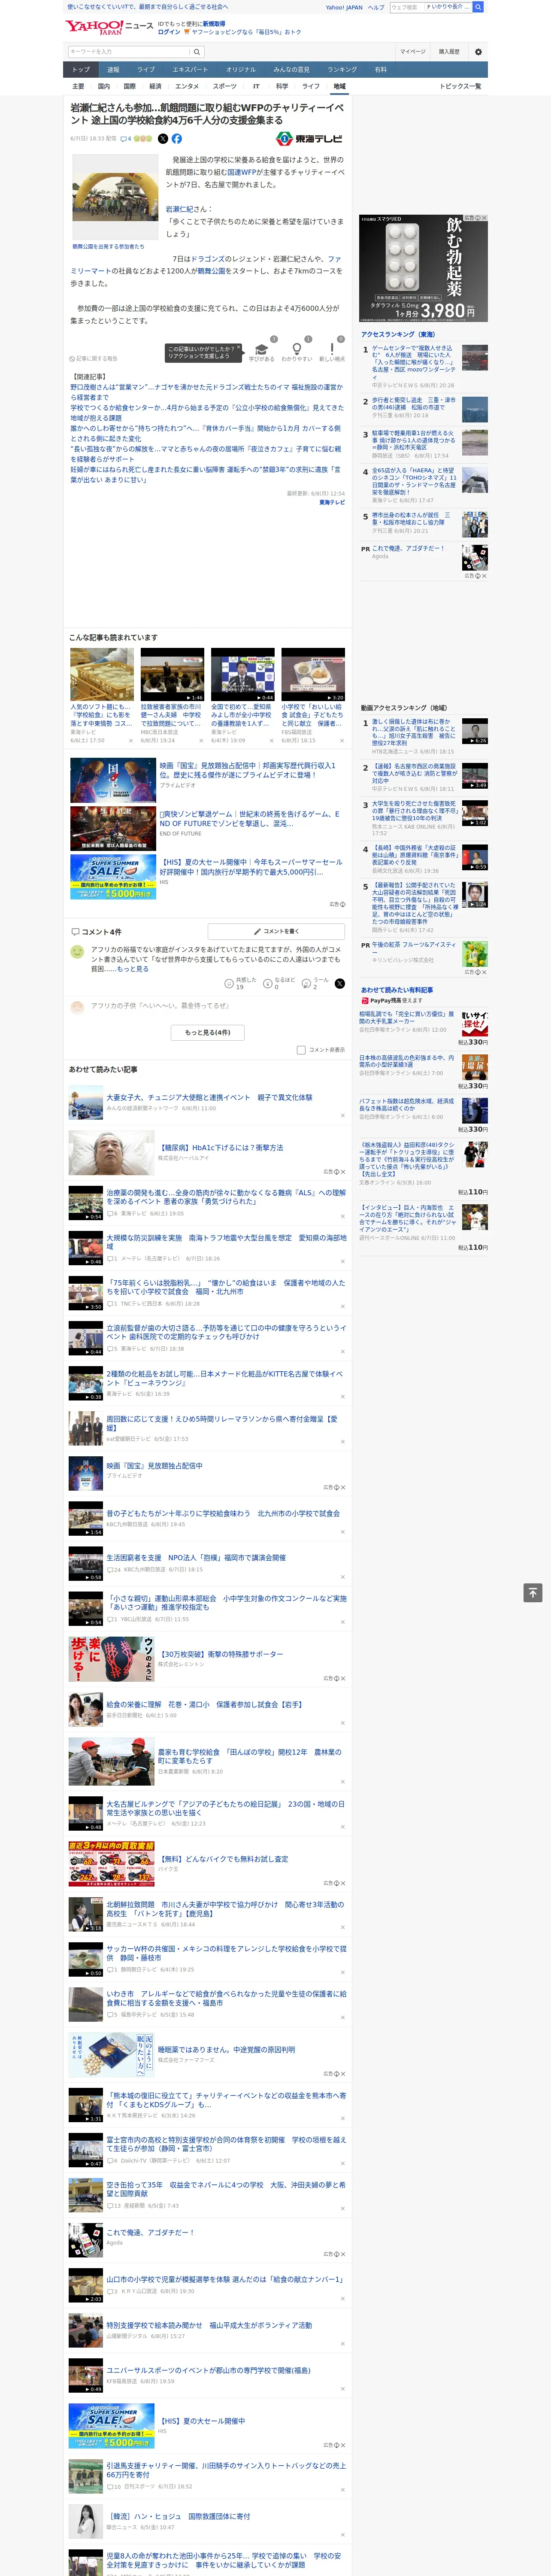This screenshot has width=551, height=2576.
Task: Open the article's main marathon photo
Action: pos(115,196)
